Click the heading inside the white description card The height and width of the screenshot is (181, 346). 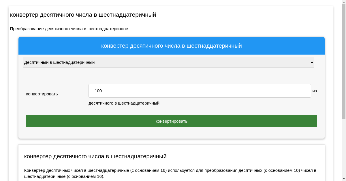(95, 156)
